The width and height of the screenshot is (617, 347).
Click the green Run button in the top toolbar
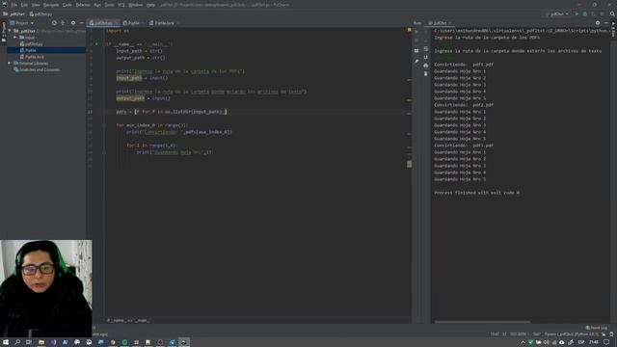[577, 13]
